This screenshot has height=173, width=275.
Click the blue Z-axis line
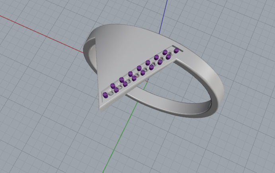163,17
